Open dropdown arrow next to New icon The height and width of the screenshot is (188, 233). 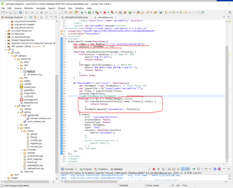coord(7,13)
